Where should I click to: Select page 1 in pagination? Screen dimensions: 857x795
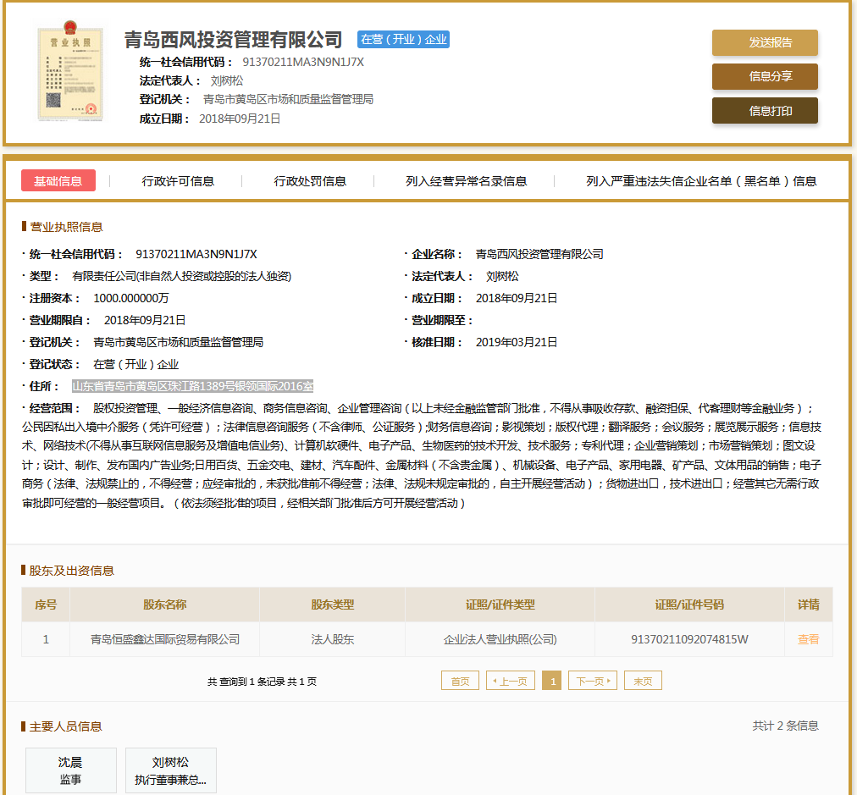551,681
